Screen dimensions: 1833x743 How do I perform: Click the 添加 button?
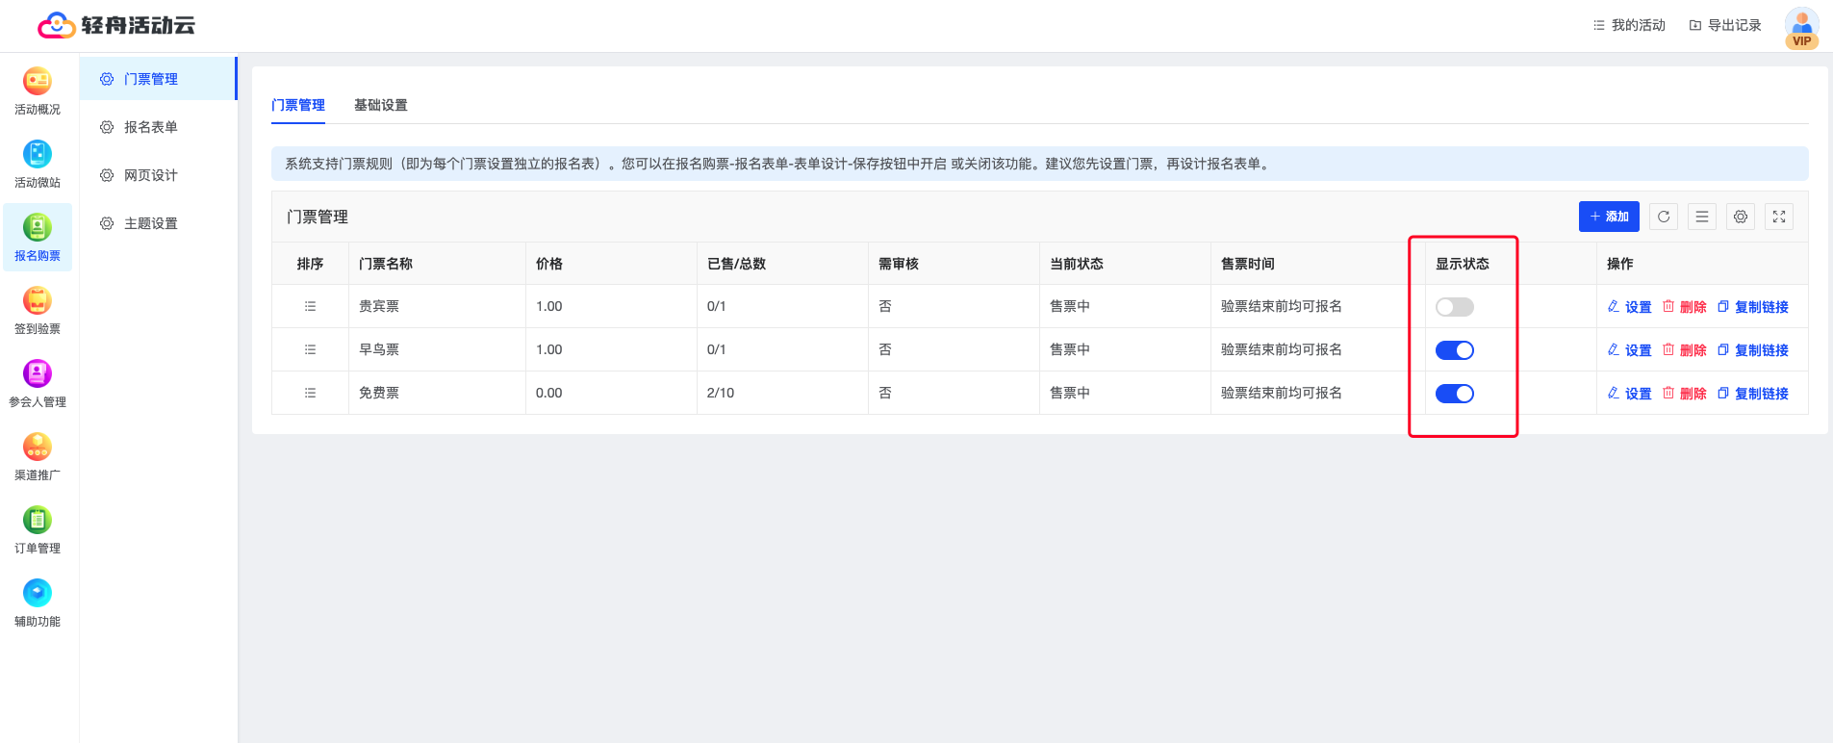(x=1609, y=217)
